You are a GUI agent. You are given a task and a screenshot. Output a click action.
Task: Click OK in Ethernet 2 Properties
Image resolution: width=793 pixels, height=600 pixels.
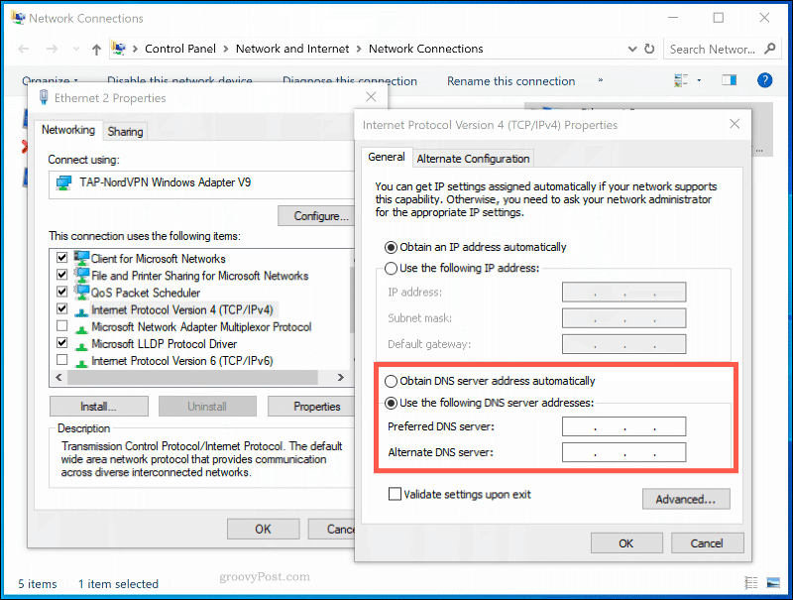click(263, 530)
